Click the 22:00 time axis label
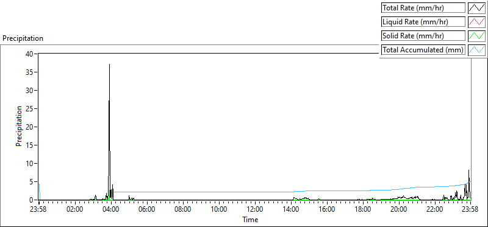Viewport: 488px width, 227px height. [x=435, y=209]
